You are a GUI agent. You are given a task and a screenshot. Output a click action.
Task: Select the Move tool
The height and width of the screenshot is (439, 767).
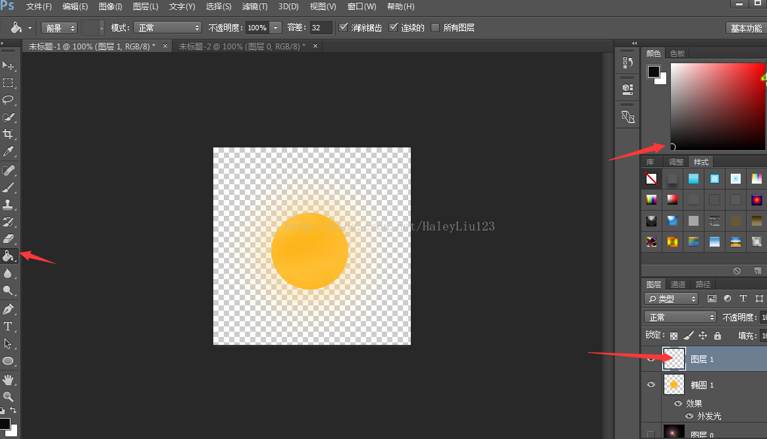[x=9, y=66]
